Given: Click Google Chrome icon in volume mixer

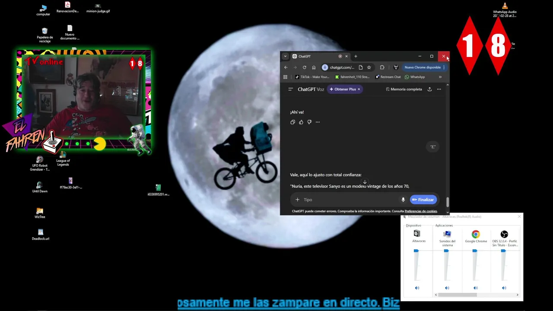Looking at the screenshot, I should pyautogui.click(x=476, y=234).
